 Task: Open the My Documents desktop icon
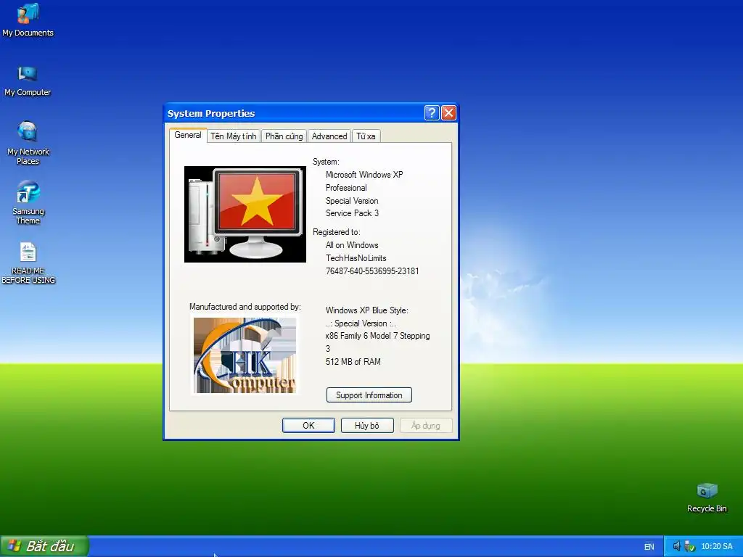click(x=28, y=20)
